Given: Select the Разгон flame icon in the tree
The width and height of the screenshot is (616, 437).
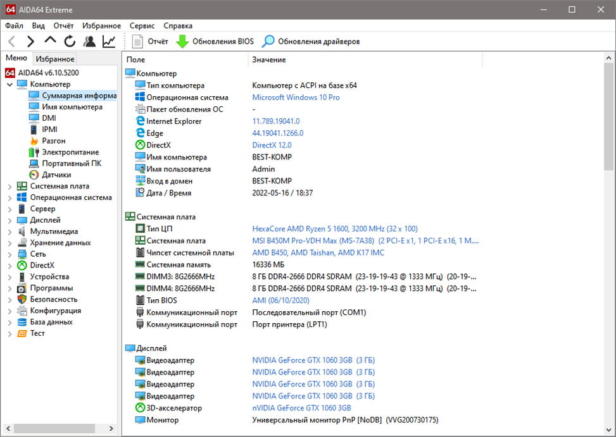Looking at the screenshot, I should point(34,141).
